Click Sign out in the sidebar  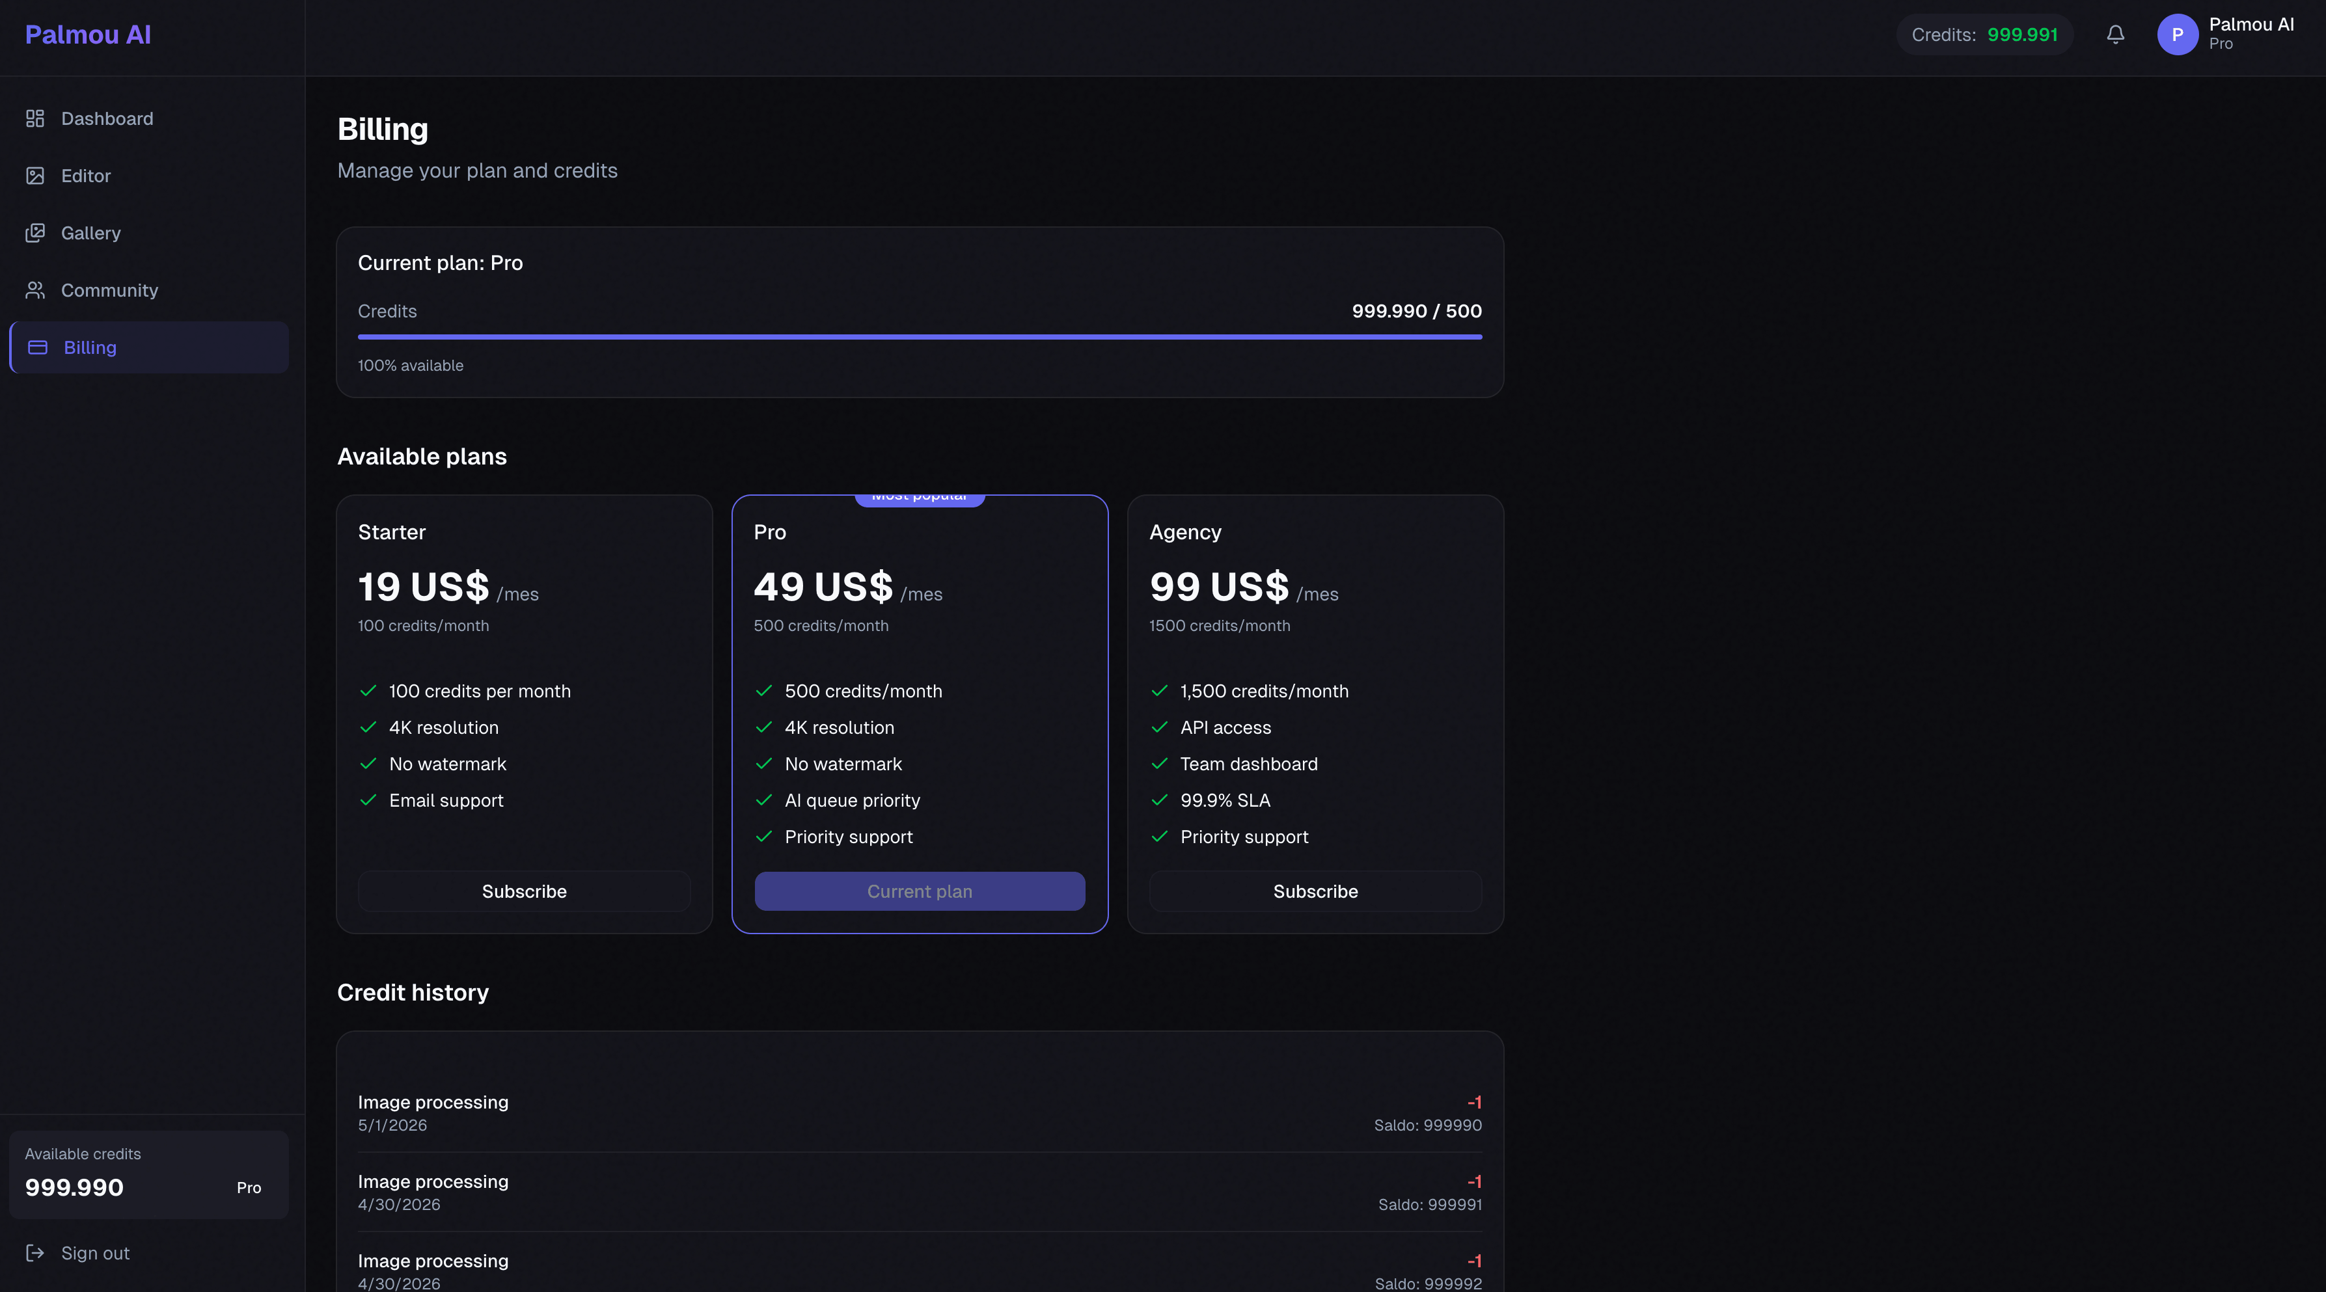[x=149, y=1253]
